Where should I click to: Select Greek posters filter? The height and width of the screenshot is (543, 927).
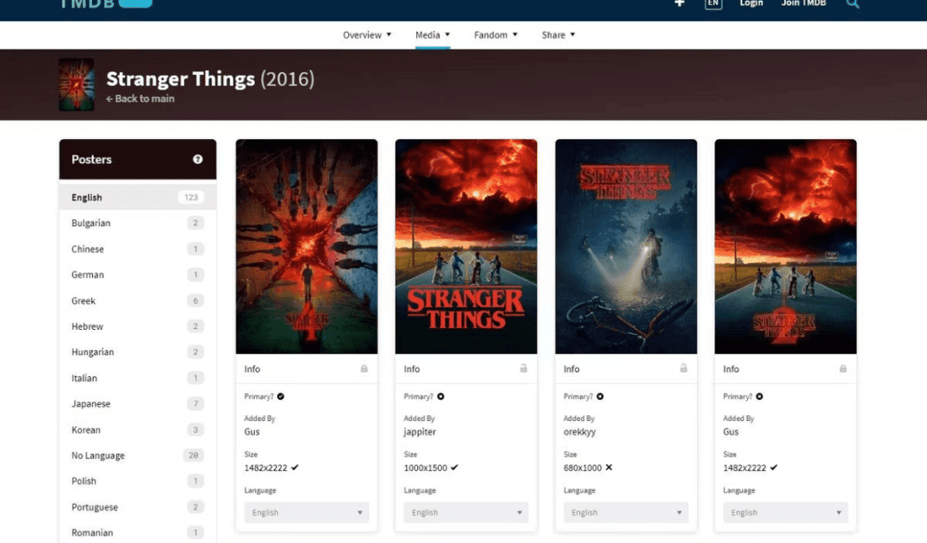tap(137, 301)
